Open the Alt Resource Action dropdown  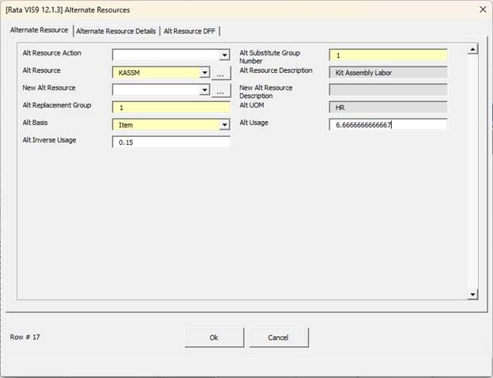[x=224, y=55]
